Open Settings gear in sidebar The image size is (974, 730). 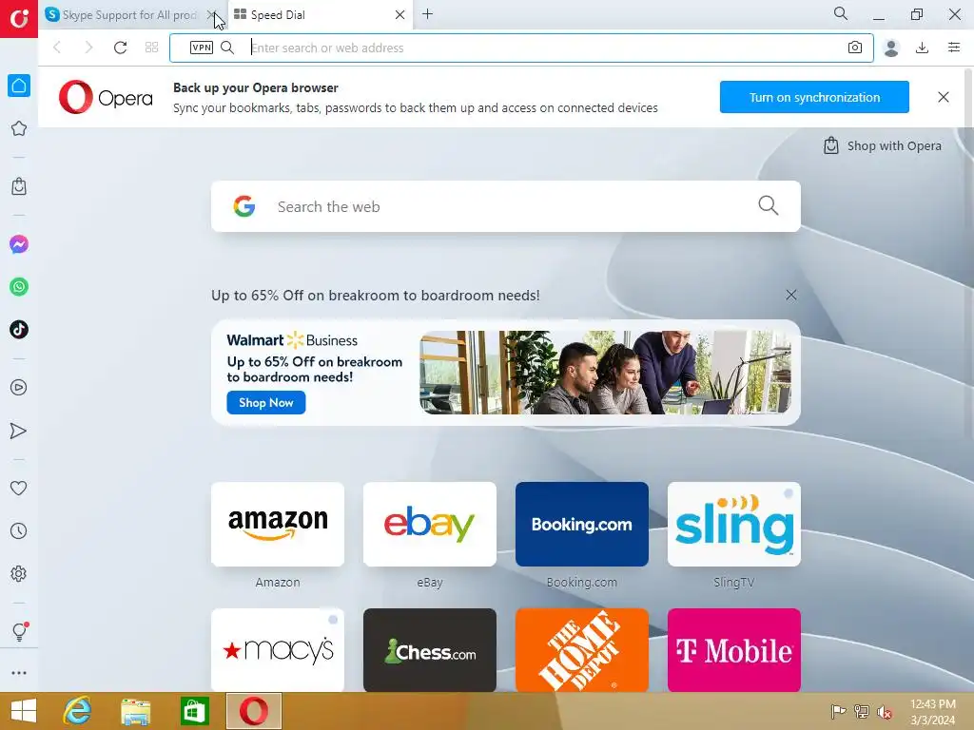(19, 573)
